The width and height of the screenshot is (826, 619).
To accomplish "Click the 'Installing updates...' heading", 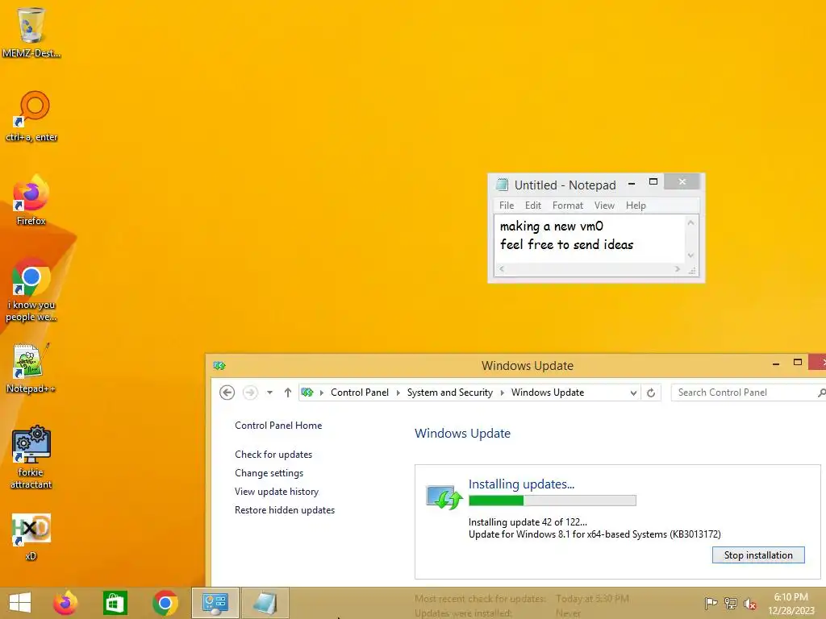I will coord(522,484).
